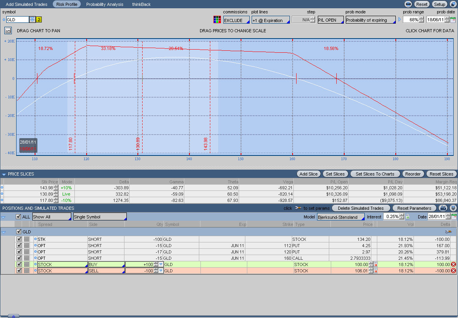The width and height of the screenshot is (458, 318).
Task: Switch to the Probability Analysis tab
Action: (x=105, y=4)
